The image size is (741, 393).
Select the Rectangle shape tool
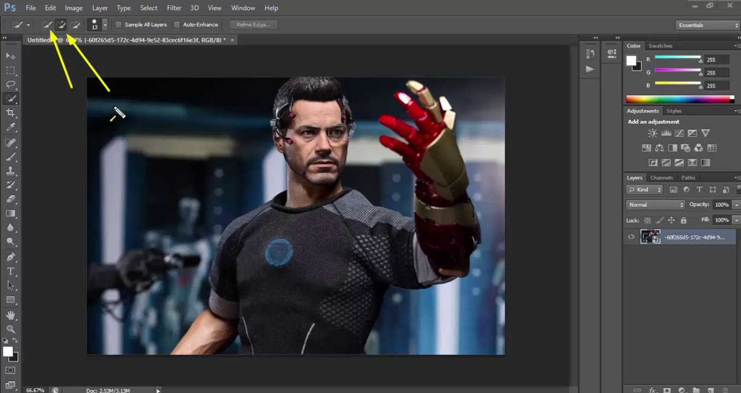(x=10, y=300)
